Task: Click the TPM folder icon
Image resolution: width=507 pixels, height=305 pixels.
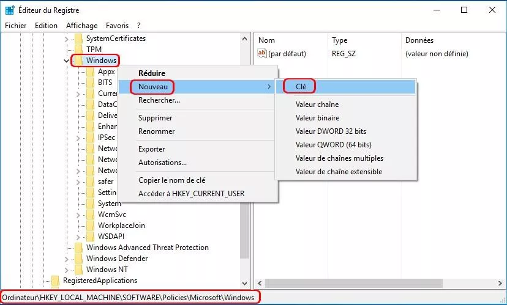Action: tap(78, 50)
